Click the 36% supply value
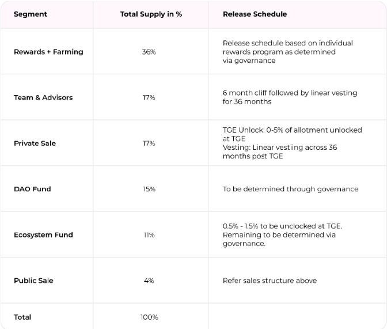The width and height of the screenshot is (391, 329). point(149,52)
